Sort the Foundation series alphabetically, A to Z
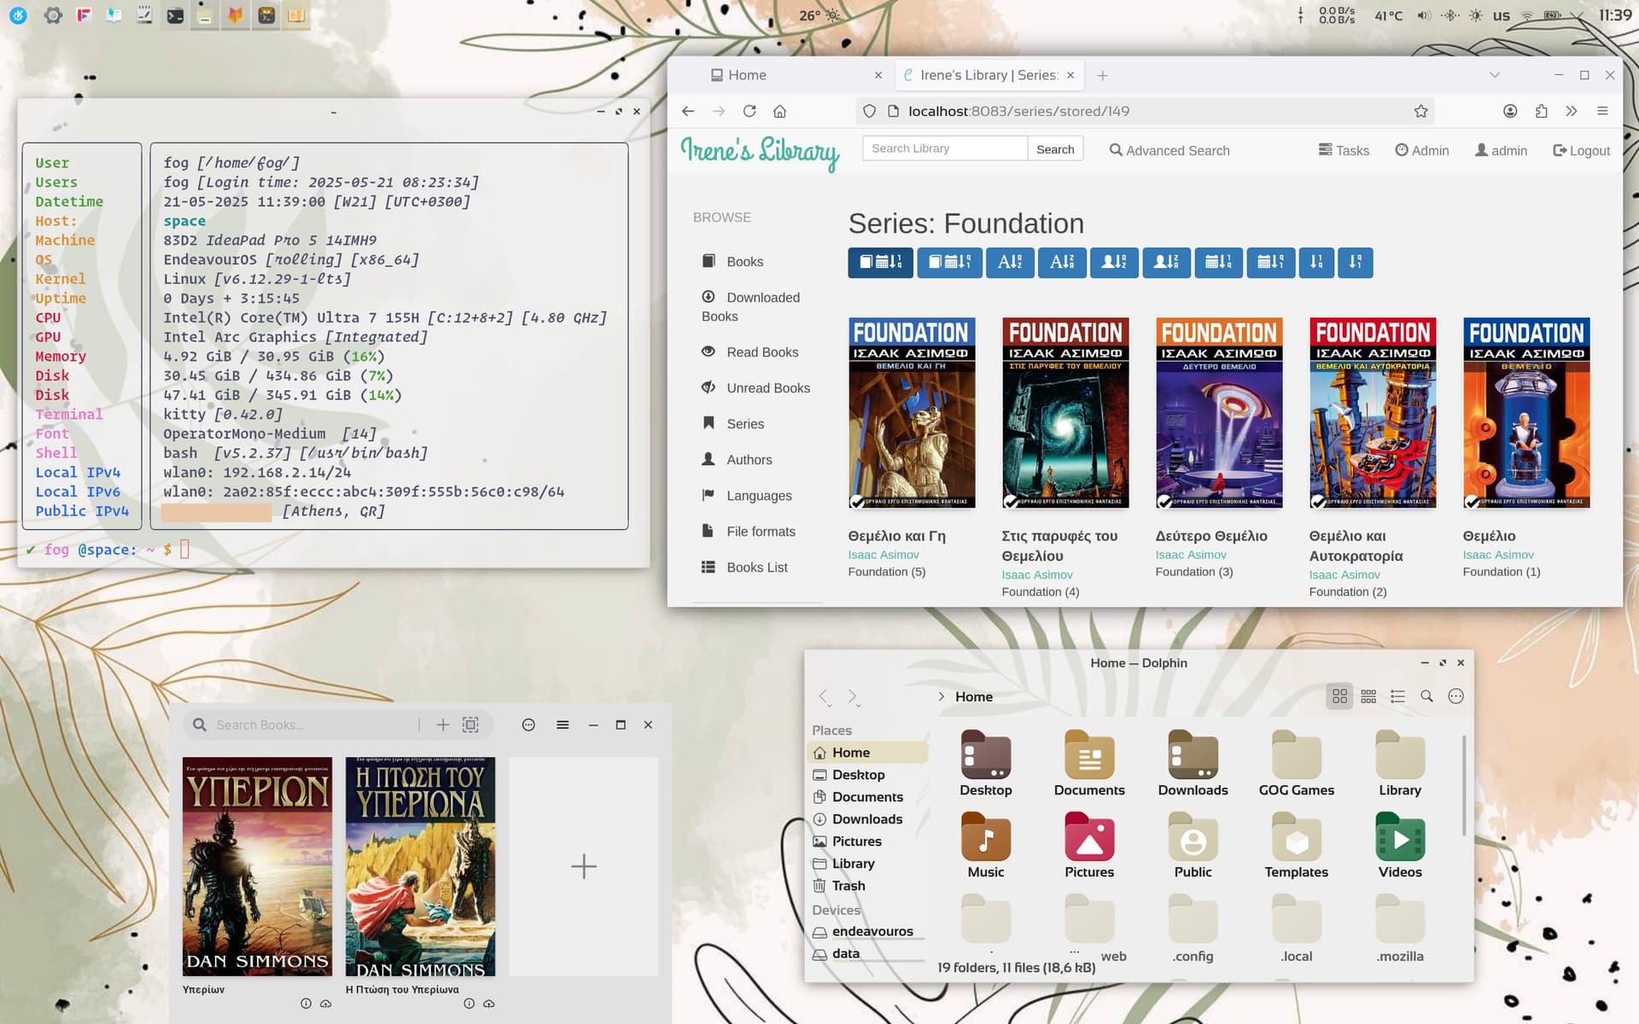 pyautogui.click(x=1010, y=262)
